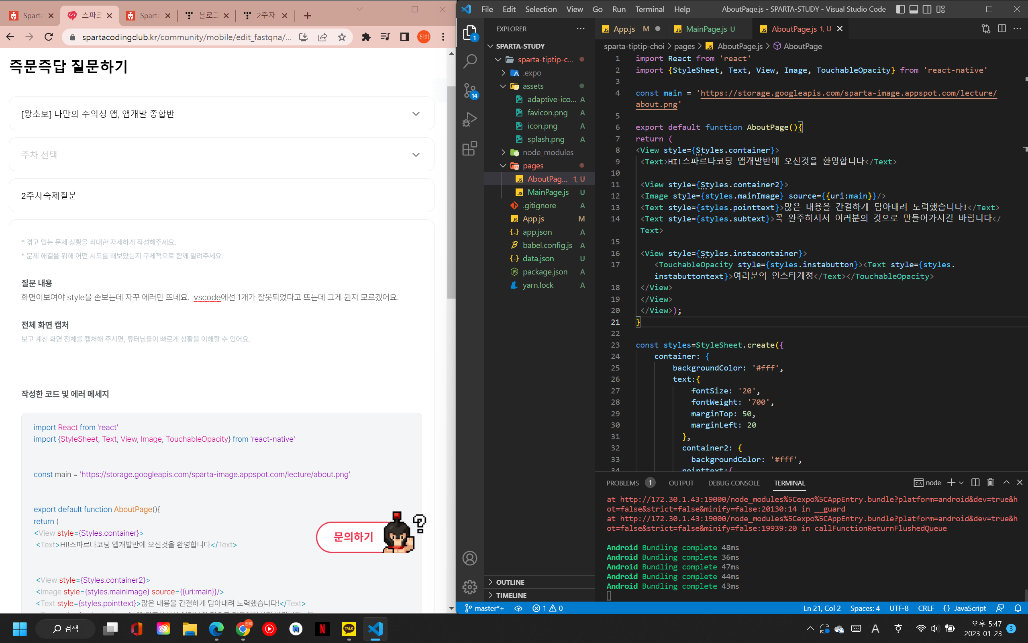Click the Open Changes icon in editor toolbar
The width and height of the screenshot is (1028, 643).
click(986, 29)
